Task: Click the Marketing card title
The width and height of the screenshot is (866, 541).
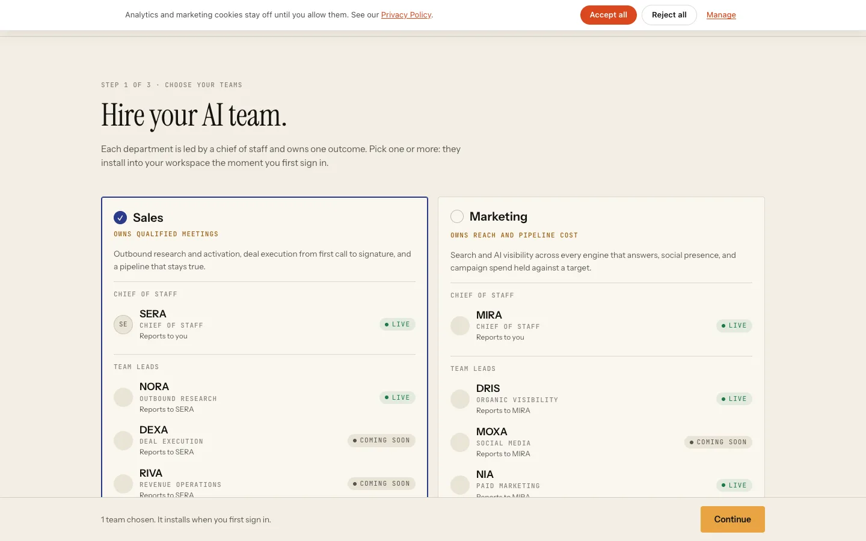Action: point(499,216)
